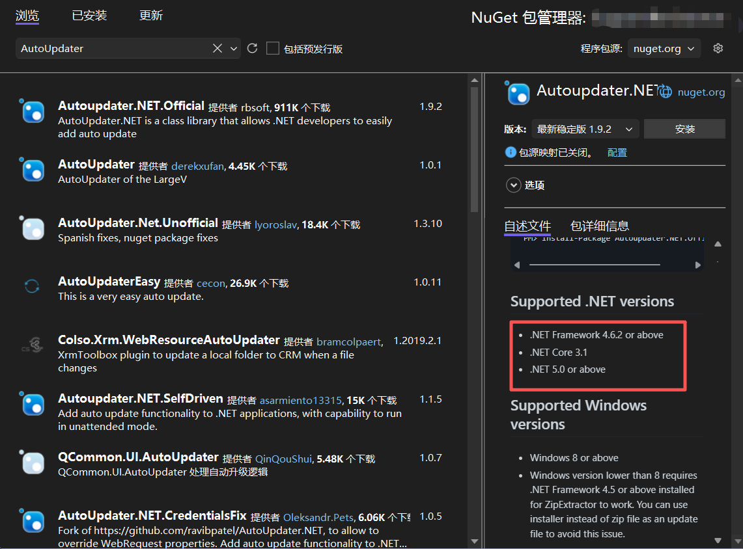This screenshot has height=549, width=743.
Task: Click version 1.2019.2.1 in the list
Action: click(417, 341)
